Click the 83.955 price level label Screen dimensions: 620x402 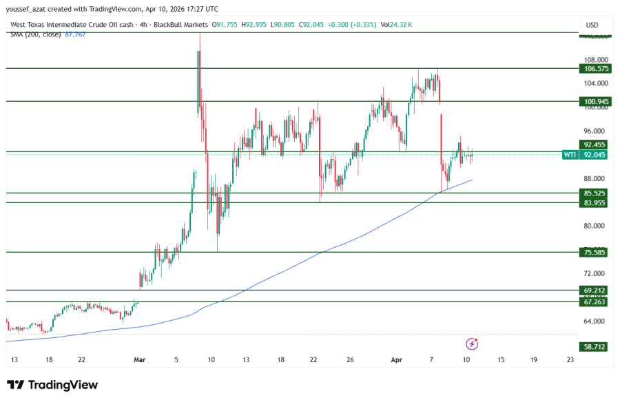click(595, 203)
